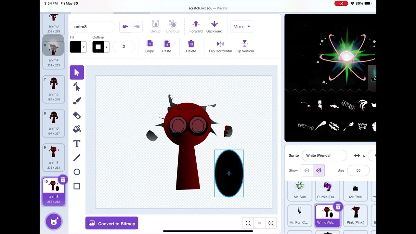Select the Mr. Fun C... sprite
The width and height of the screenshot is (416, 234).
coord(300,215)
